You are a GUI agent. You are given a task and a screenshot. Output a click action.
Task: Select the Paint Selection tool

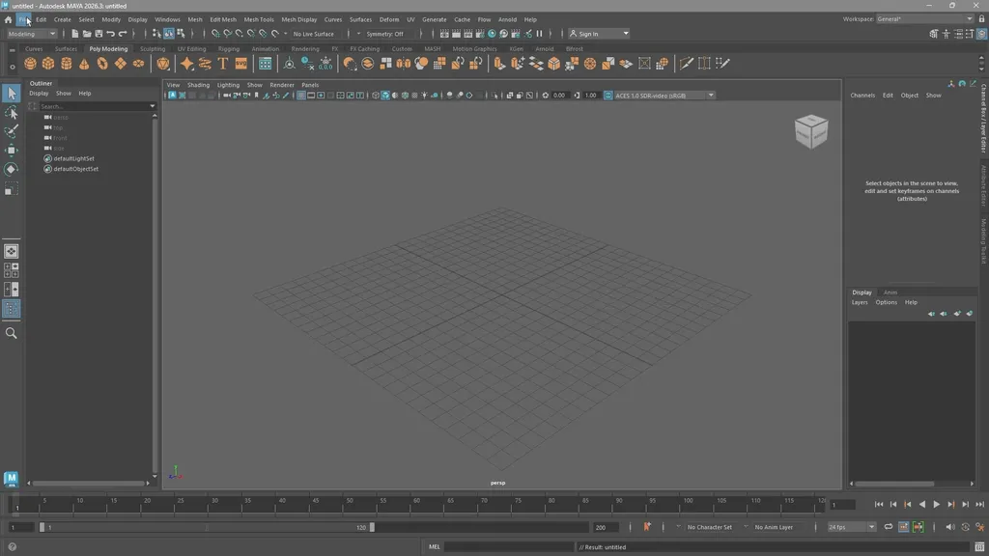[12, 131]
